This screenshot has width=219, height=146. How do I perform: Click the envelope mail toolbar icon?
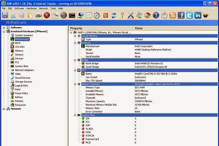[x=164, y=15]
